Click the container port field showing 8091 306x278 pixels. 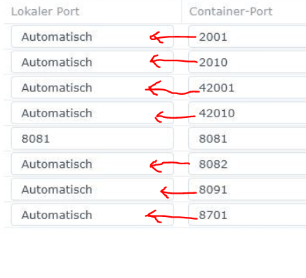[247, 190]
